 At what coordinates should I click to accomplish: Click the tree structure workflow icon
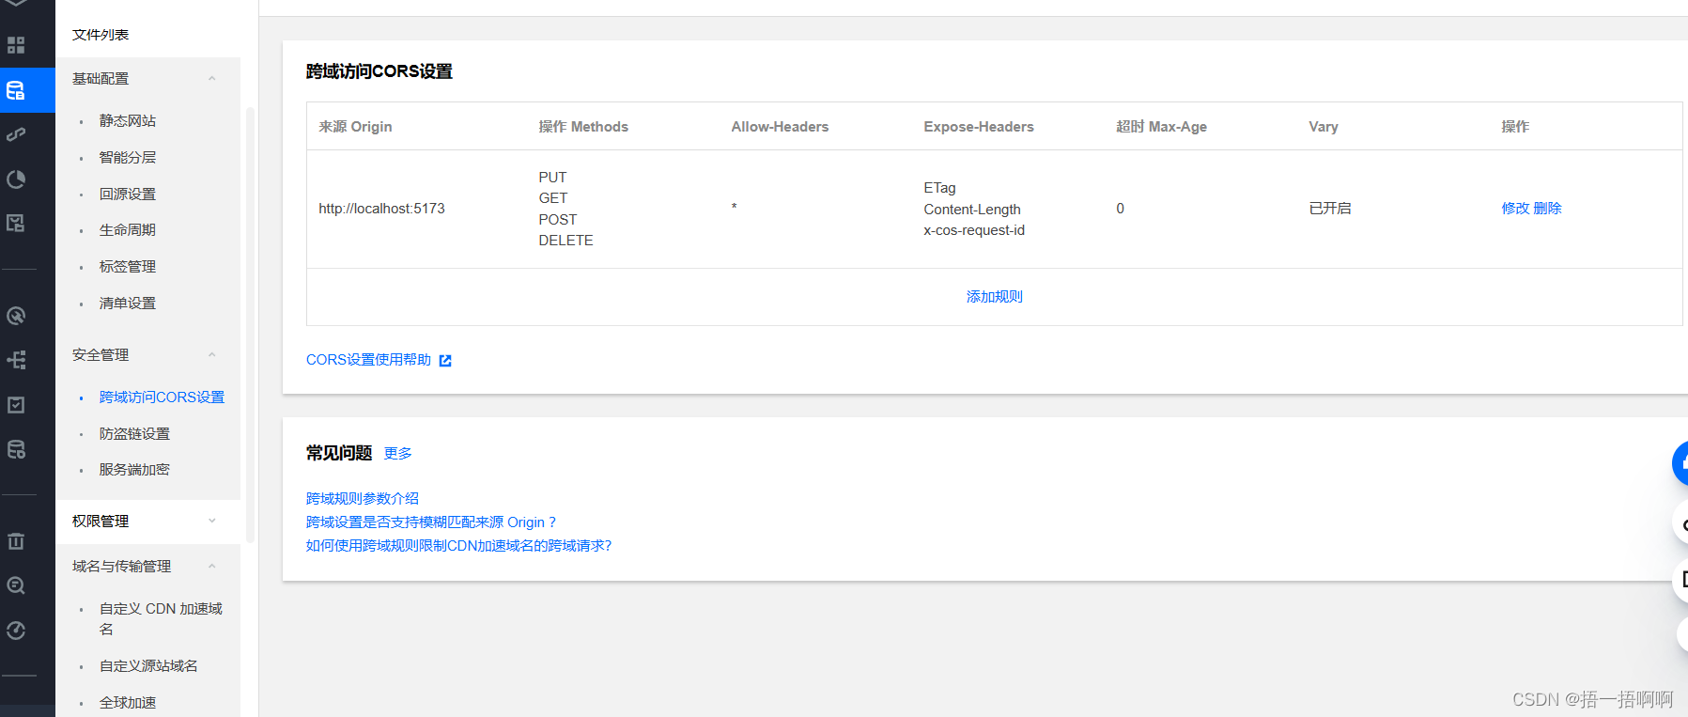click(16, 360)
